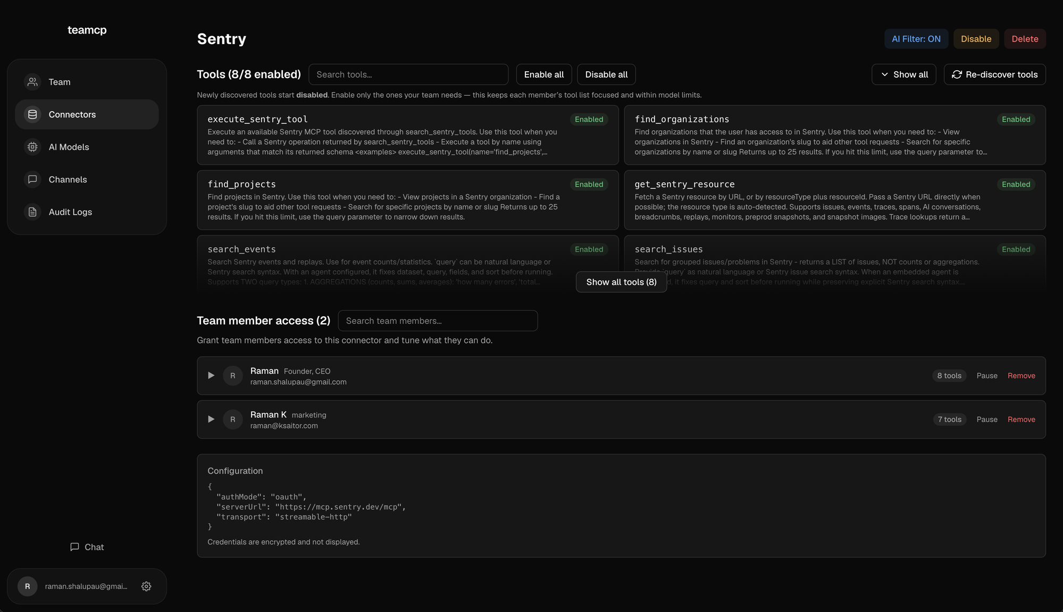
Task: Pause access for Raman Founder
Action: pyautogui.click(x=987, y=375)
